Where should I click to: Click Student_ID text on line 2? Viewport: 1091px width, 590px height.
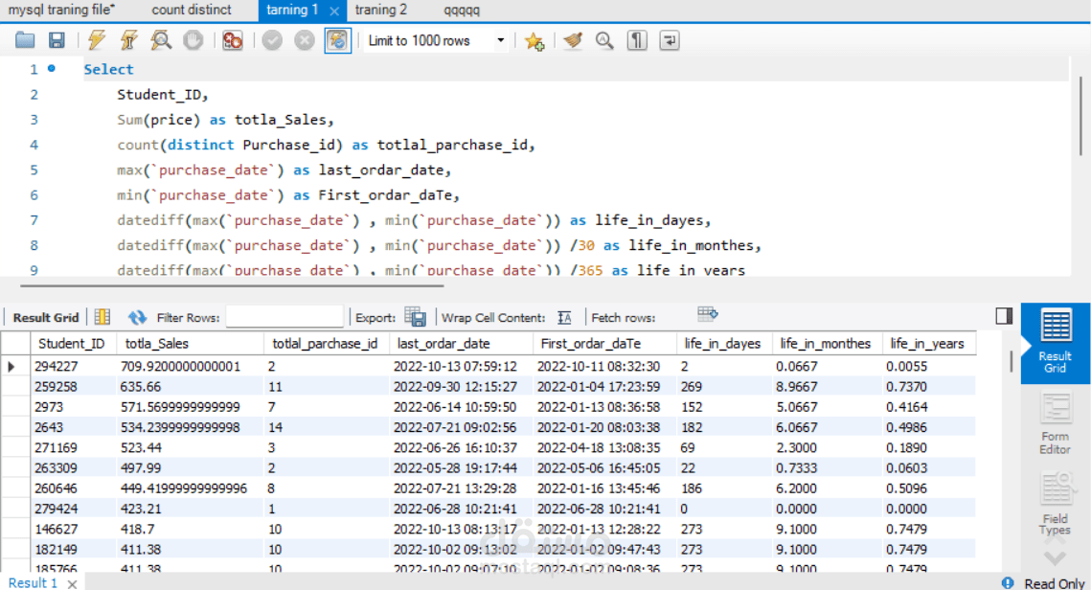159,95
